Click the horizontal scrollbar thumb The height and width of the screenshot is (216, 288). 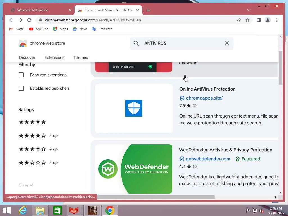pos(156,197)
